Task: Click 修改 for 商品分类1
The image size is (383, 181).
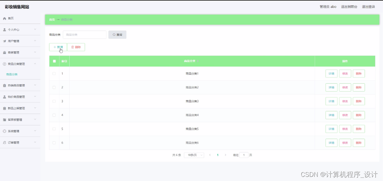Action: pyautogui.click(x=345, y=74)
